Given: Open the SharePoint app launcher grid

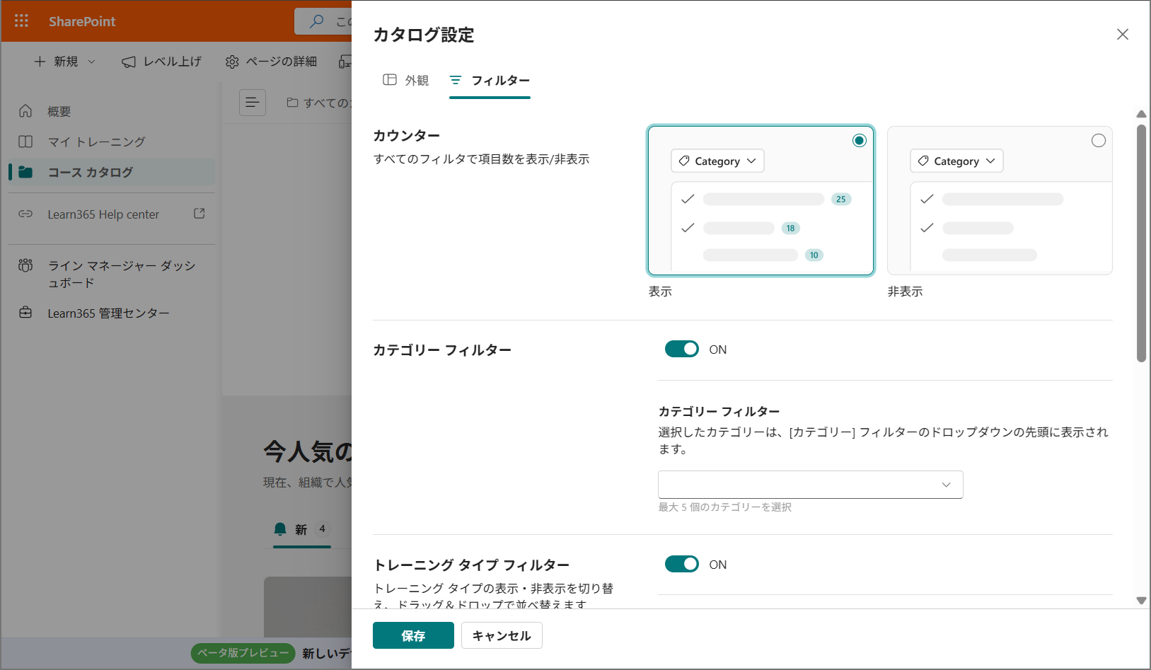Looking at the screenshot, I should pyautogui.click(x=21, y=21).
